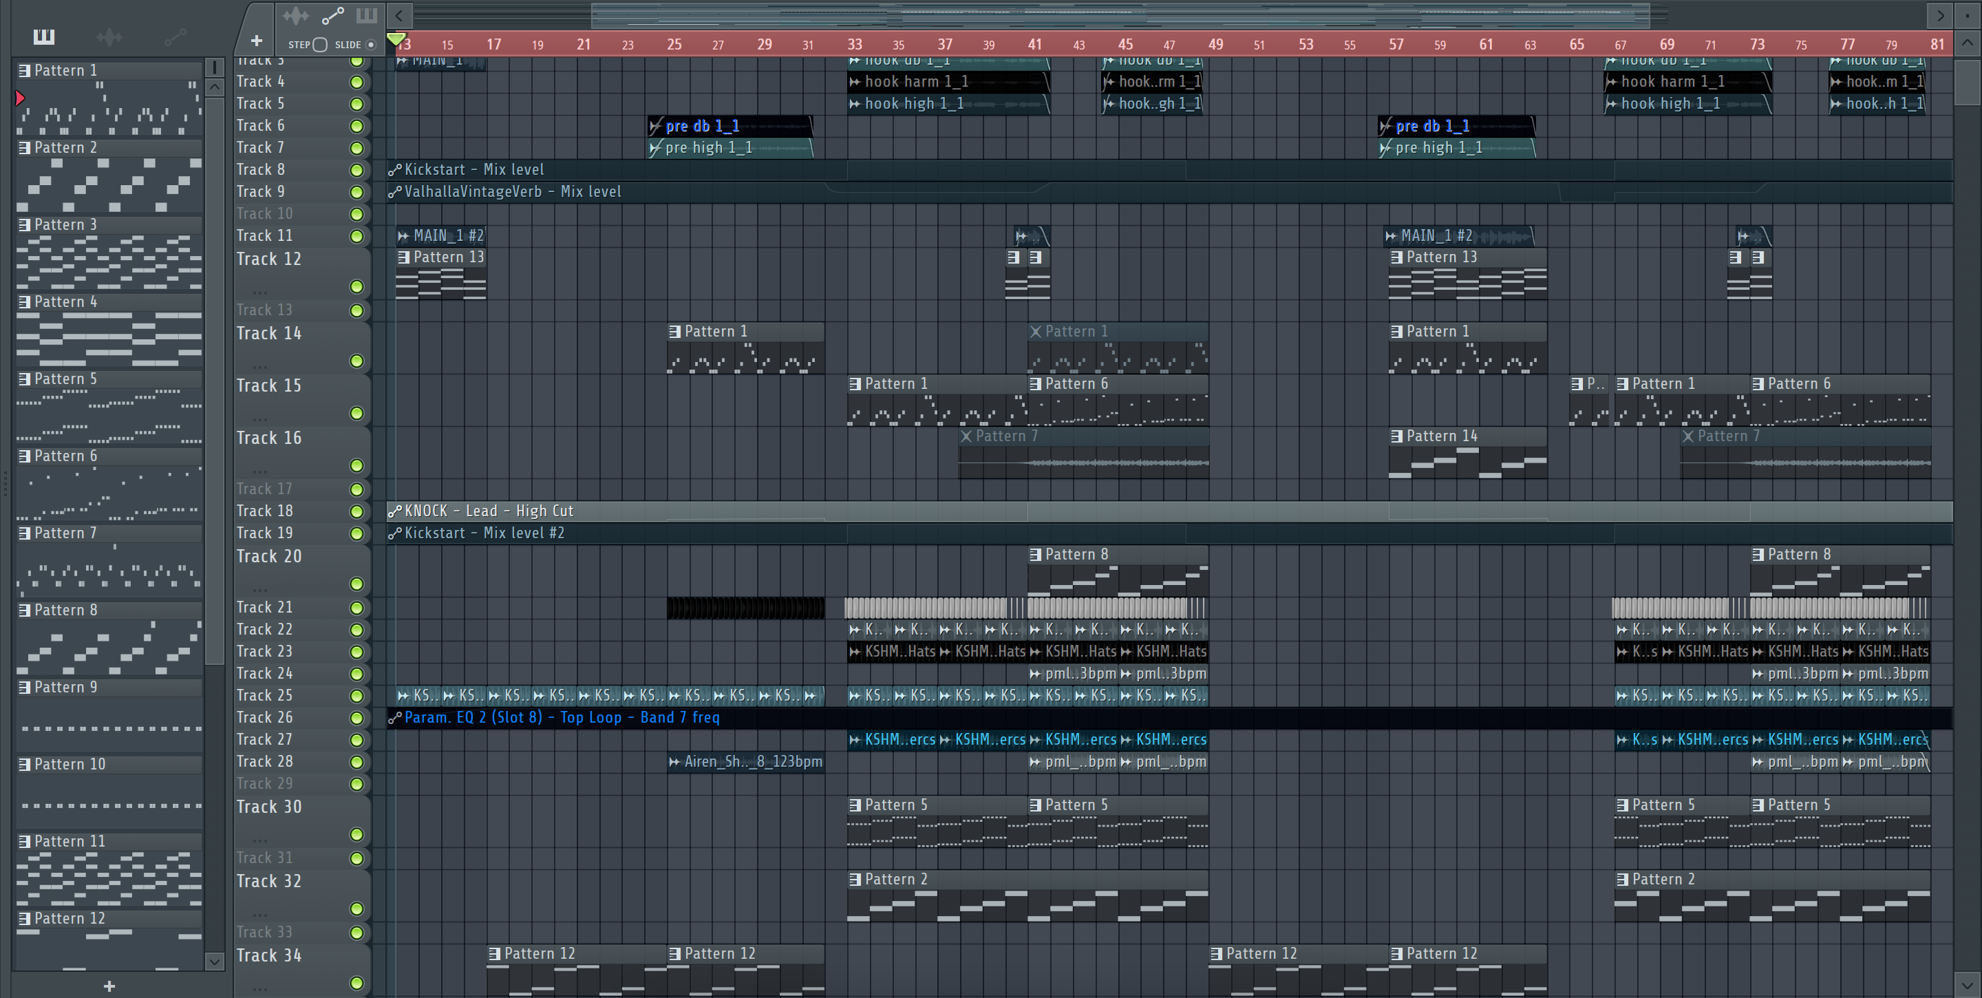Select Pattern 9 in the picker list
Screen dimensions: 1982x998
(x=109, y=687)
